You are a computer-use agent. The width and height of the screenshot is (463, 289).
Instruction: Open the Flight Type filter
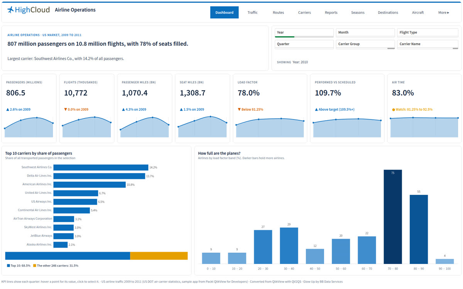tap(428, 33)
